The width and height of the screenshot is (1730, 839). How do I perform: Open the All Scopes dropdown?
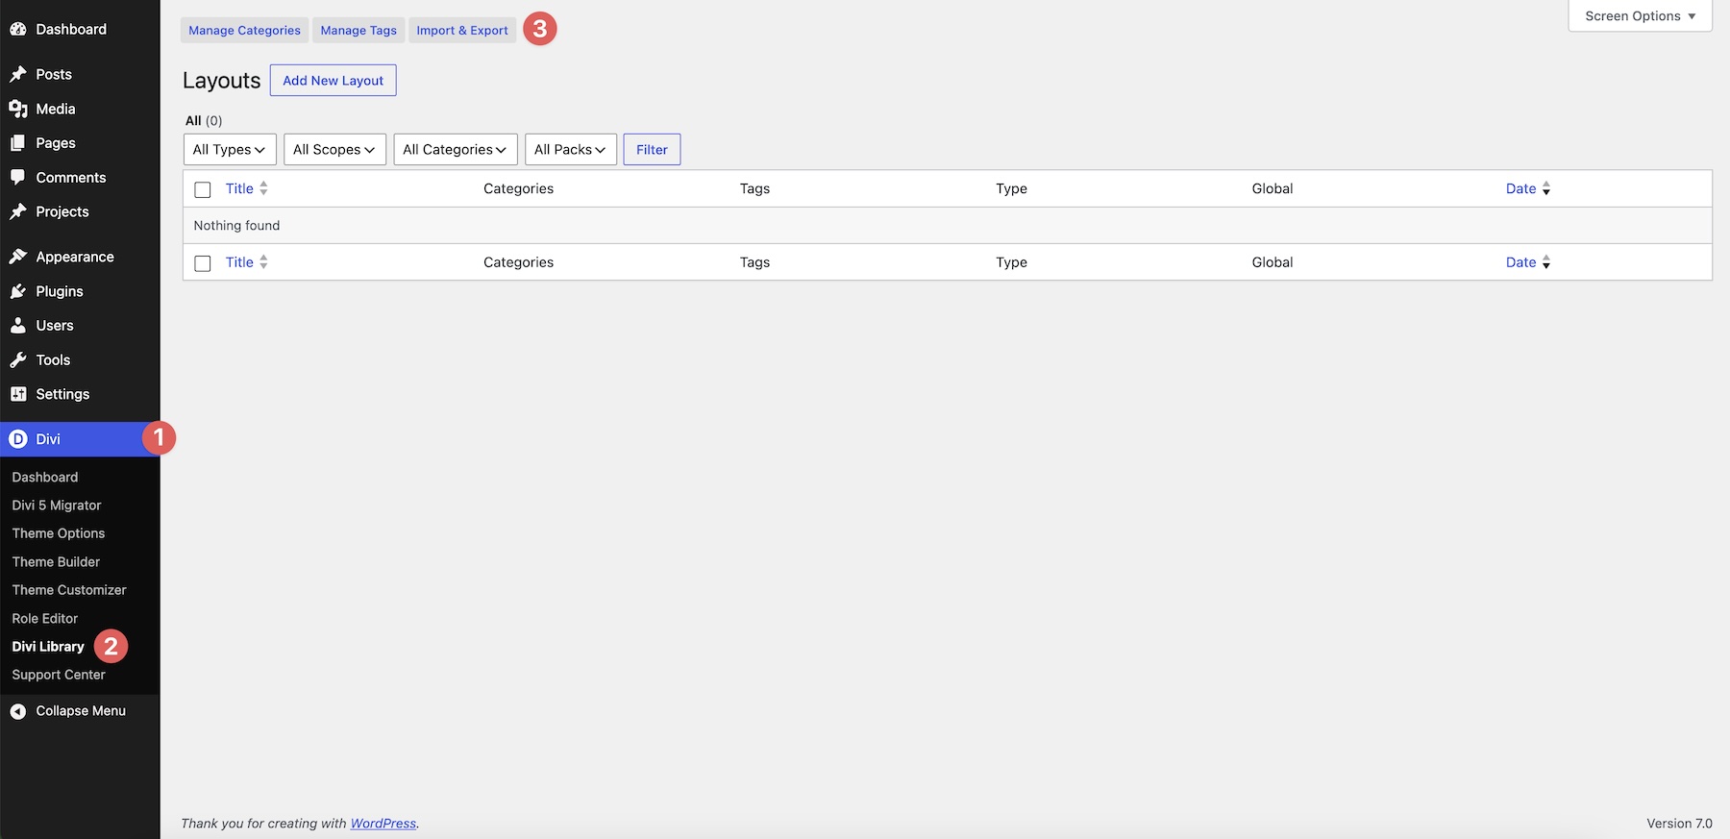(x=334, y=149)
